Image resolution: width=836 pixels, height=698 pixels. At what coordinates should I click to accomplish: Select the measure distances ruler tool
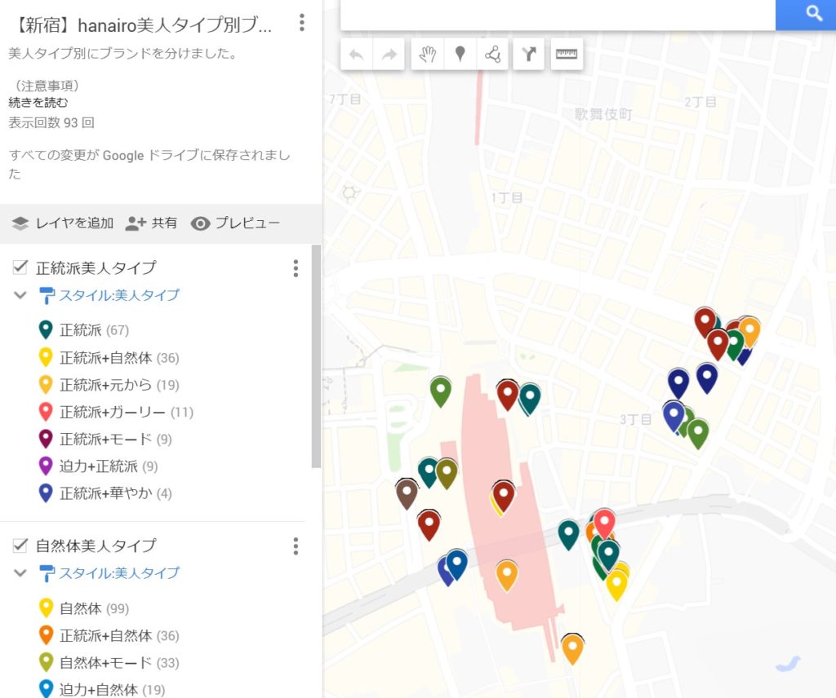(x=567, y=54)
